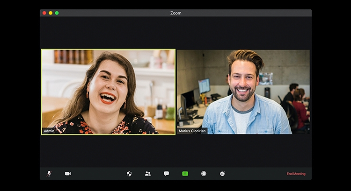The height and width of the screenshot is (191, 351).
Task: Click the green Share Screen icon
Action: (185, 174)
